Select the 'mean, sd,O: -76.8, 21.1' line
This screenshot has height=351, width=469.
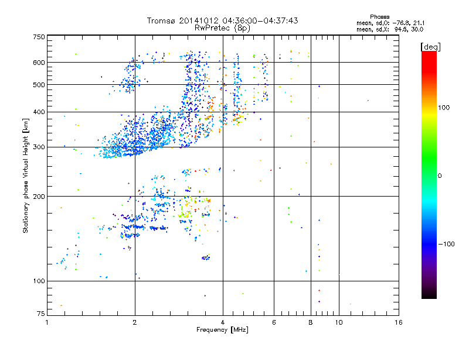pos(390,23)
